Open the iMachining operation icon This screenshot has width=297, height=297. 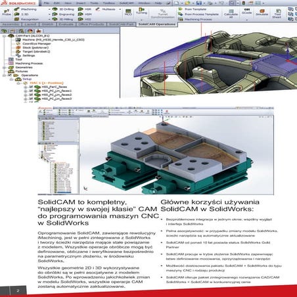(16, 9)
